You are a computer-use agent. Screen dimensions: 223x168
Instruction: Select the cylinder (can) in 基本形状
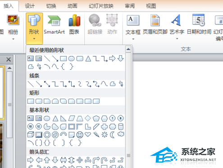(121, 127)
